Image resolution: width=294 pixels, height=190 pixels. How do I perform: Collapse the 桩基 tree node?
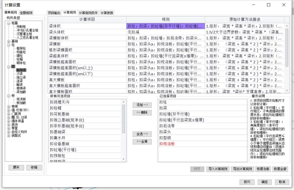(9, 23)
